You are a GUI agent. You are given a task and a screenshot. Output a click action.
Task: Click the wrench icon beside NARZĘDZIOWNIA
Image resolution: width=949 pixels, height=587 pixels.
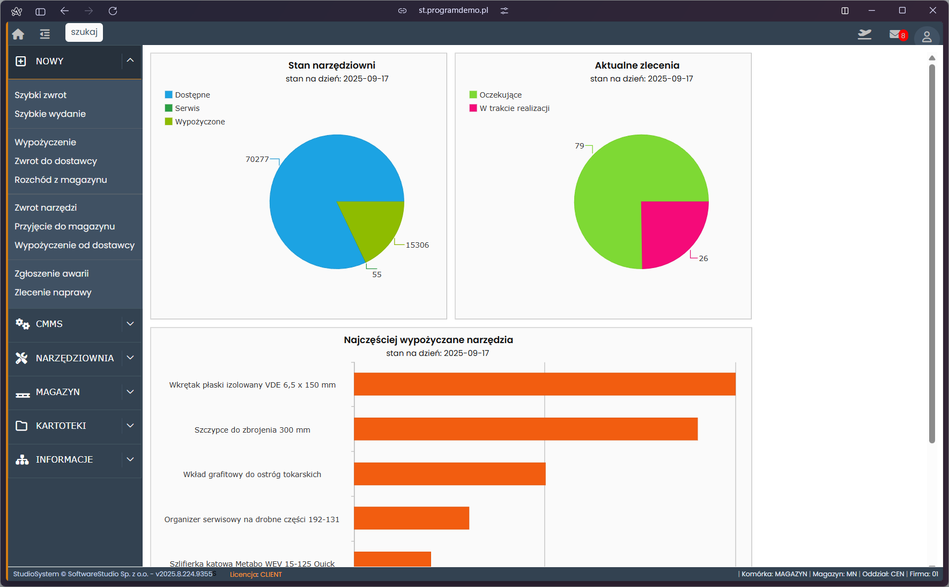(x=22, y=358)
